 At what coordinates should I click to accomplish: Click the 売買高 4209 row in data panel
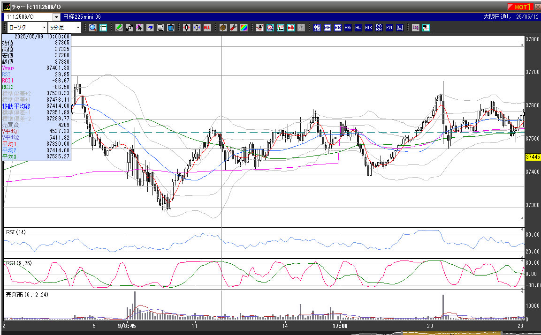(36, 125)
